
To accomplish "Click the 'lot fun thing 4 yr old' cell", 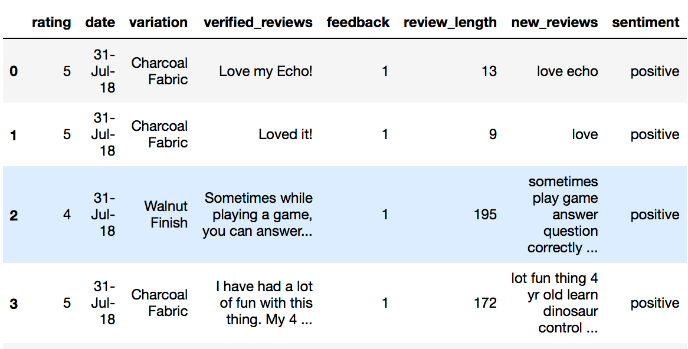I will tap(555, 303).
